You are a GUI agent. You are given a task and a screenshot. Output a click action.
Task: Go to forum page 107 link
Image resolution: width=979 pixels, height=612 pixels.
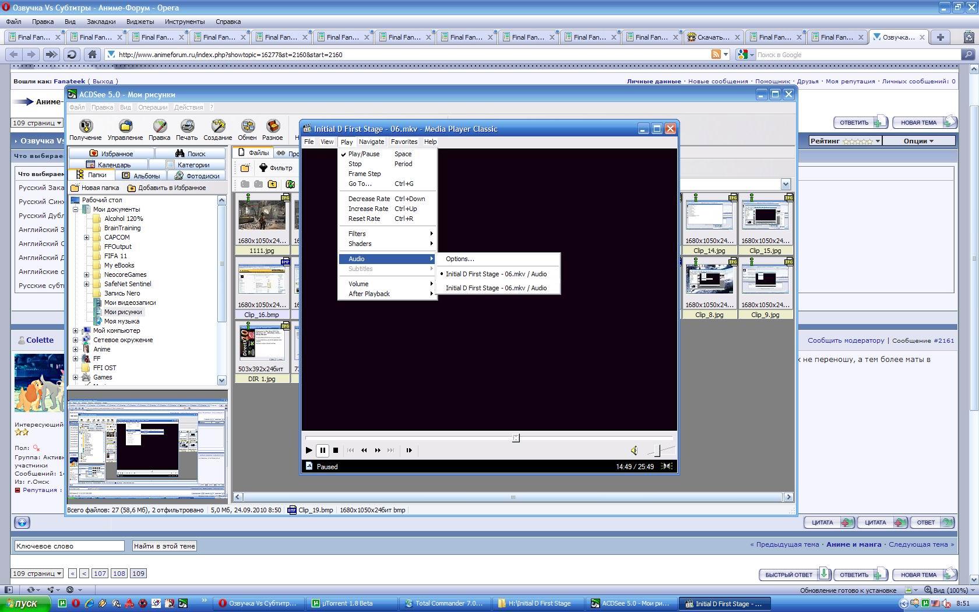(x=100, y=574)
